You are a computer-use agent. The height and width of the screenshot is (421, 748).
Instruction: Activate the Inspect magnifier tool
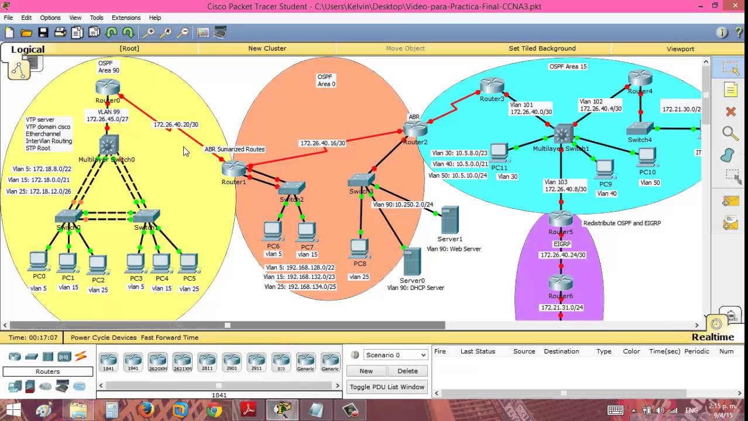tap(730, 133)
